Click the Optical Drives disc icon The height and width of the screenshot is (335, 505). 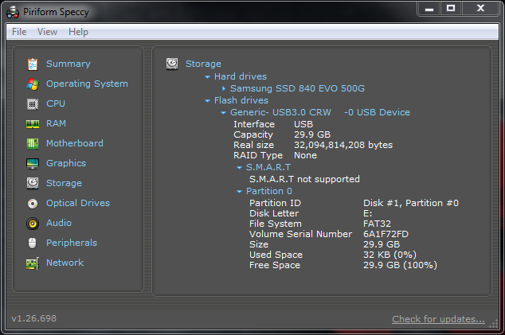(x=33, y=204)
